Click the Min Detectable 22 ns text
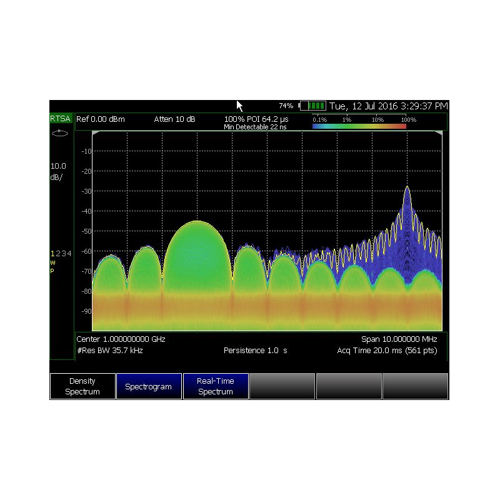Screen dimensions: 500x500 (x=255, y=127)
